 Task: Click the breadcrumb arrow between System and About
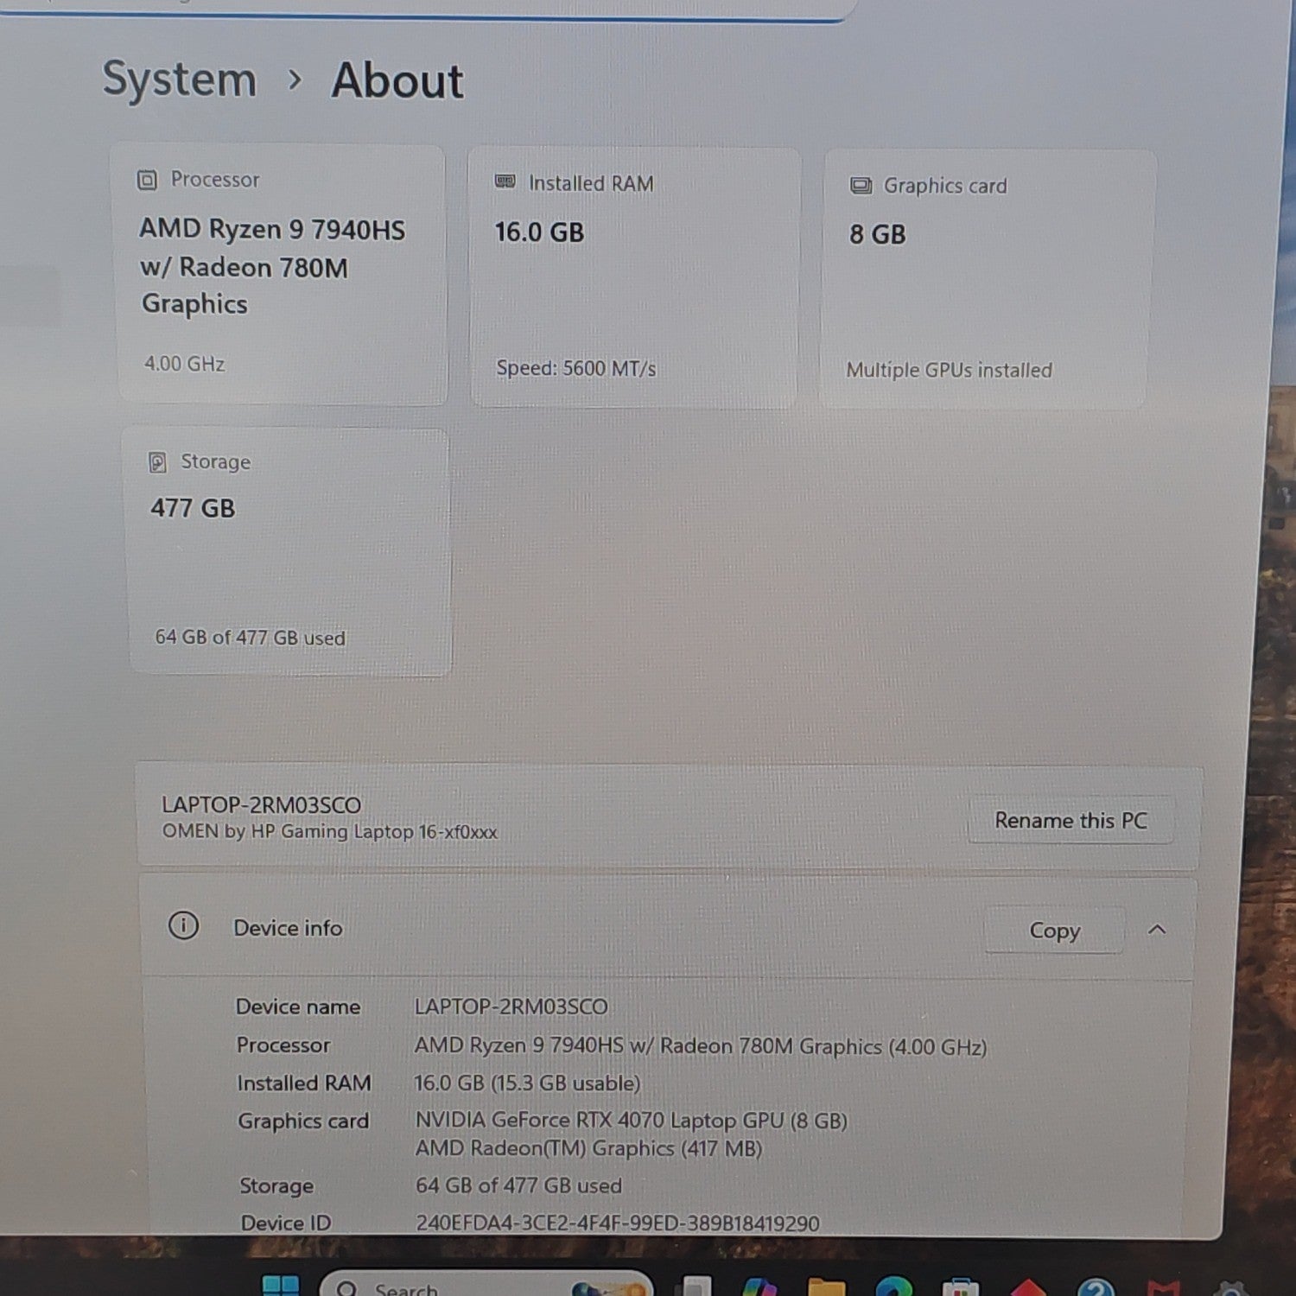point(295,79)
